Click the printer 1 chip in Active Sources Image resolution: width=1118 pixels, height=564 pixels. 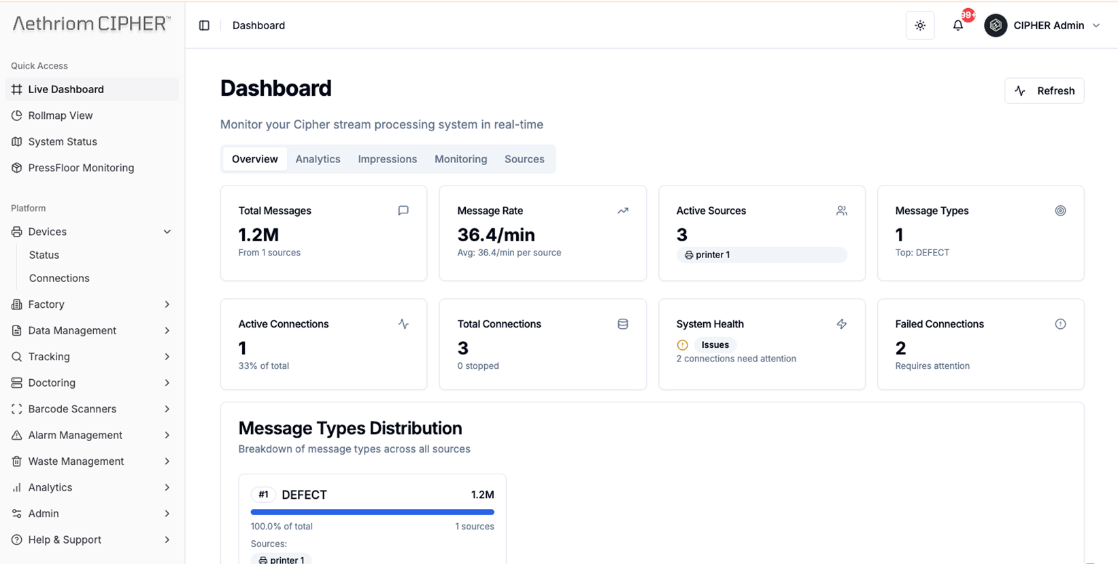coord(762,255)
